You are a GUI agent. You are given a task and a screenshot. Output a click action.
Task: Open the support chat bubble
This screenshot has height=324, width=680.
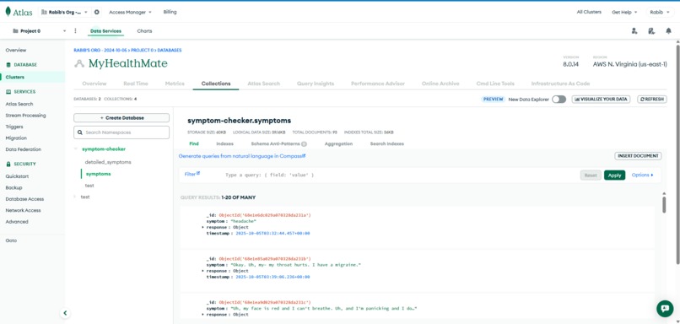point(665,308)
